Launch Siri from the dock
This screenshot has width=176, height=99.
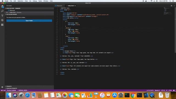pyautogui.click(x=15, y=95)
